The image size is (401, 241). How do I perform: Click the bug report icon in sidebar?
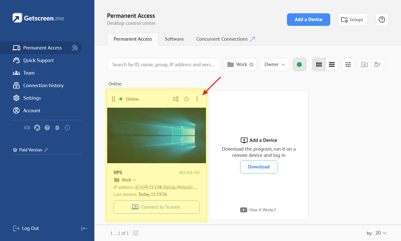click(x=57, y=128)
